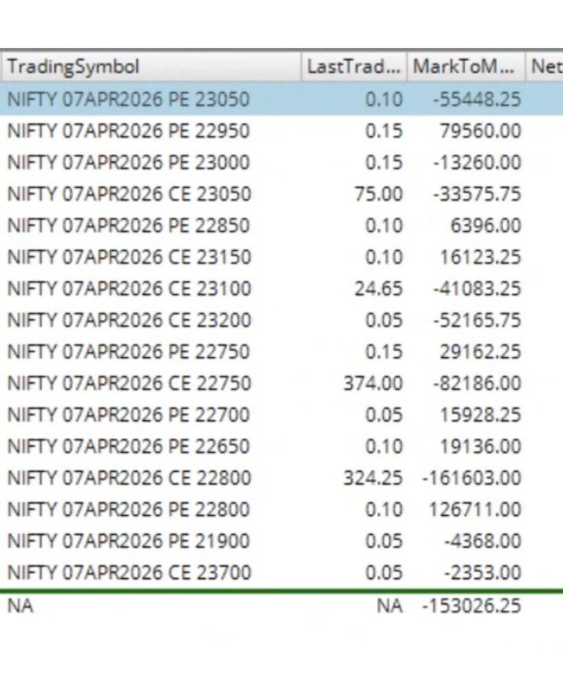Click the NA last traded total cell
The height and width of the screenshot is (673, 563).
[390, 606]
